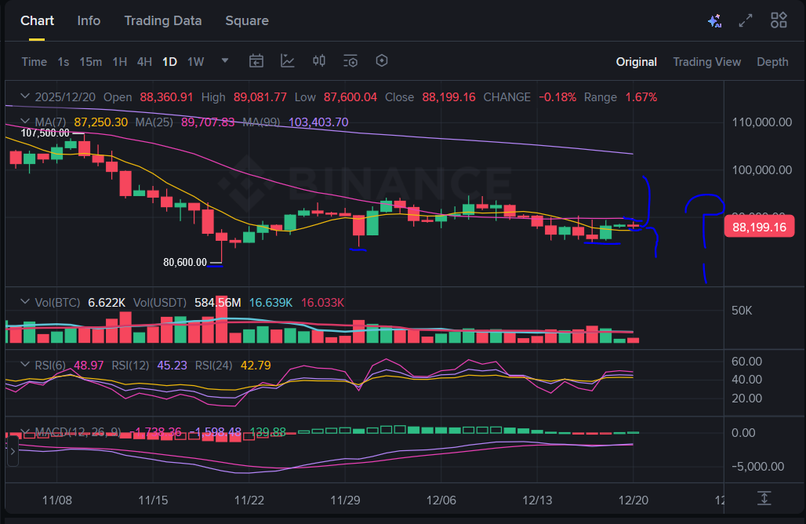Switch to the Info tab
This screenshot has width=806, height=524.
pos(89,20)
